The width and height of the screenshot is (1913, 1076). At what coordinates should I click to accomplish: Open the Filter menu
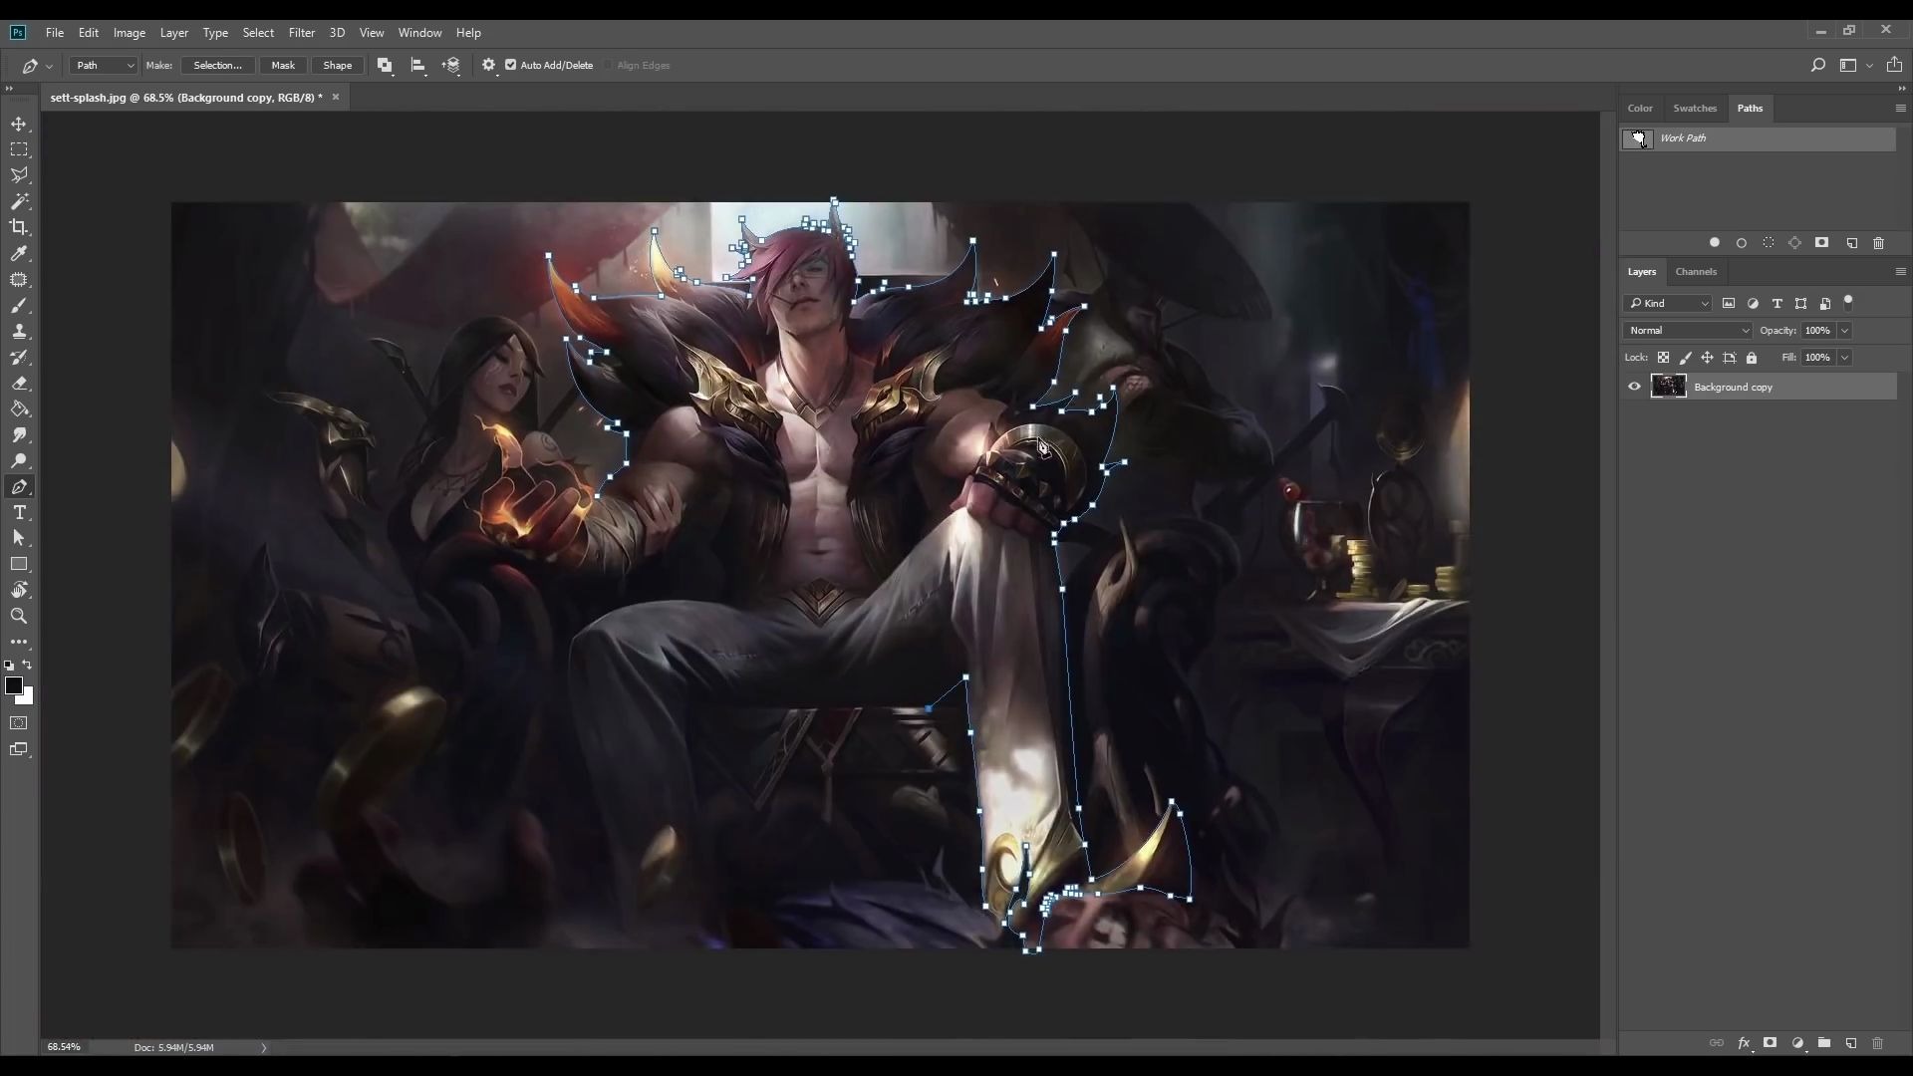[x=301, y=32]
